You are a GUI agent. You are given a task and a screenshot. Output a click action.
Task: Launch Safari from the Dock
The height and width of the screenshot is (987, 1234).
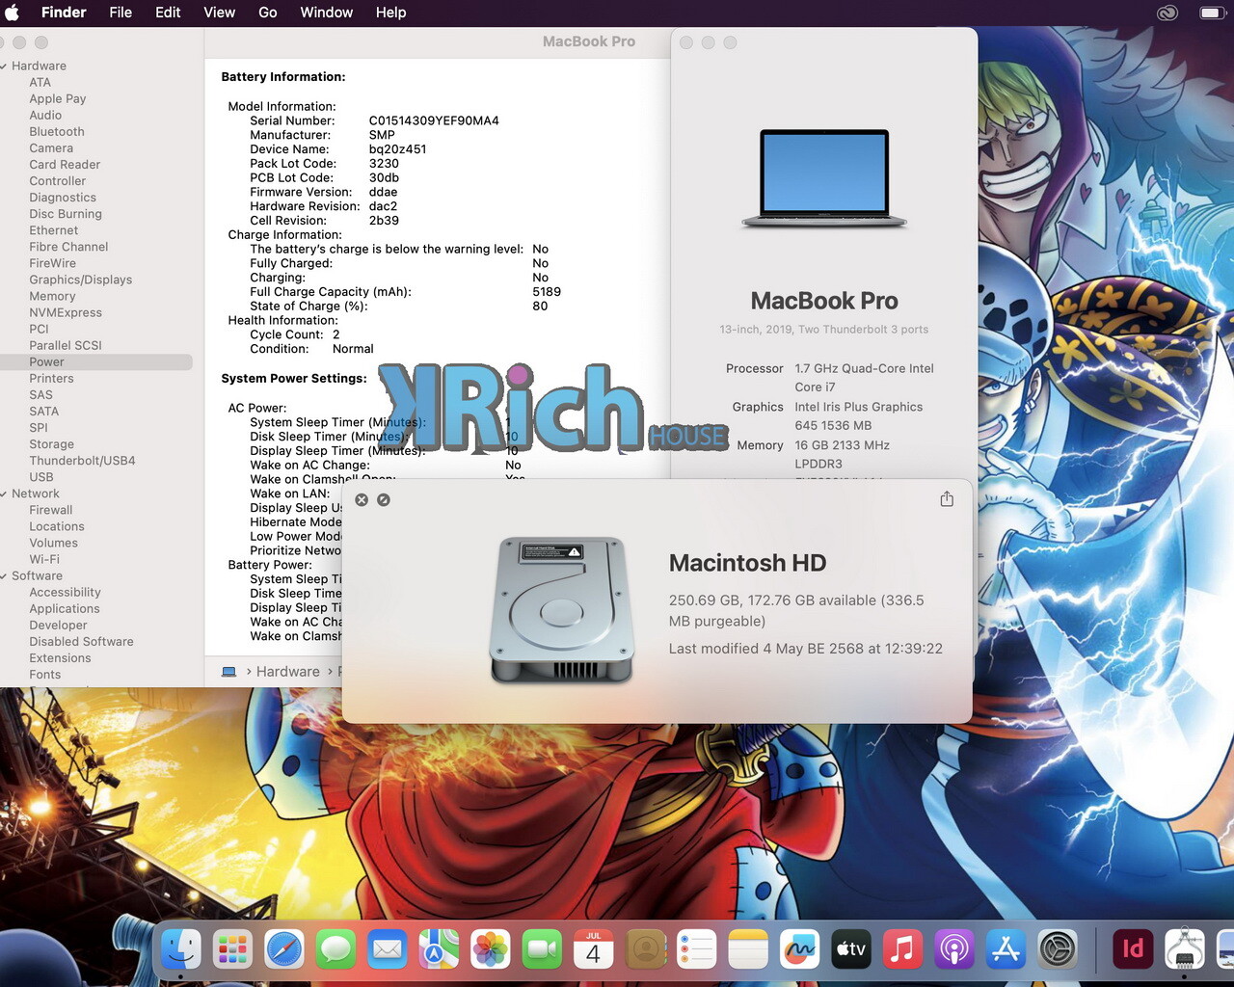pyautogui.click(x=284, y=950)
